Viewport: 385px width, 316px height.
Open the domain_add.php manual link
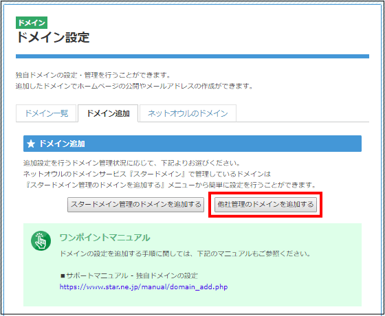click(x=144, y=286)
